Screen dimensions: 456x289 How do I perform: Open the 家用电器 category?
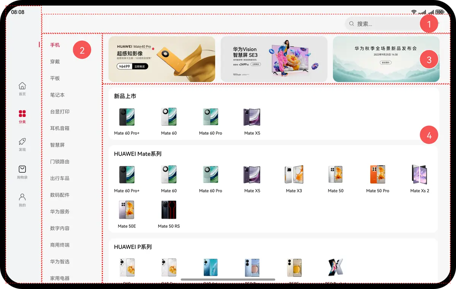coord(60,278)
